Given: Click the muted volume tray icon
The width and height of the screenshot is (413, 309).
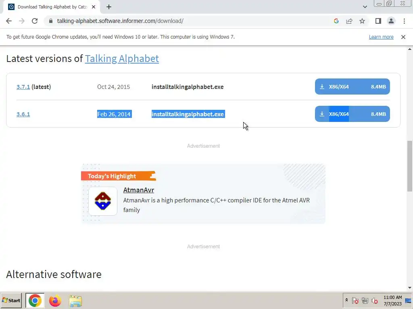Looking at the screenshot, I should click(375, 300).
